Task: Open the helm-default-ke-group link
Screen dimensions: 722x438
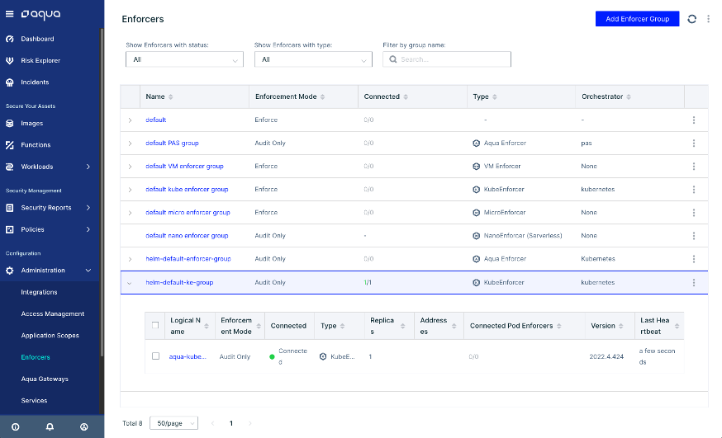Action: pos(179,282)
